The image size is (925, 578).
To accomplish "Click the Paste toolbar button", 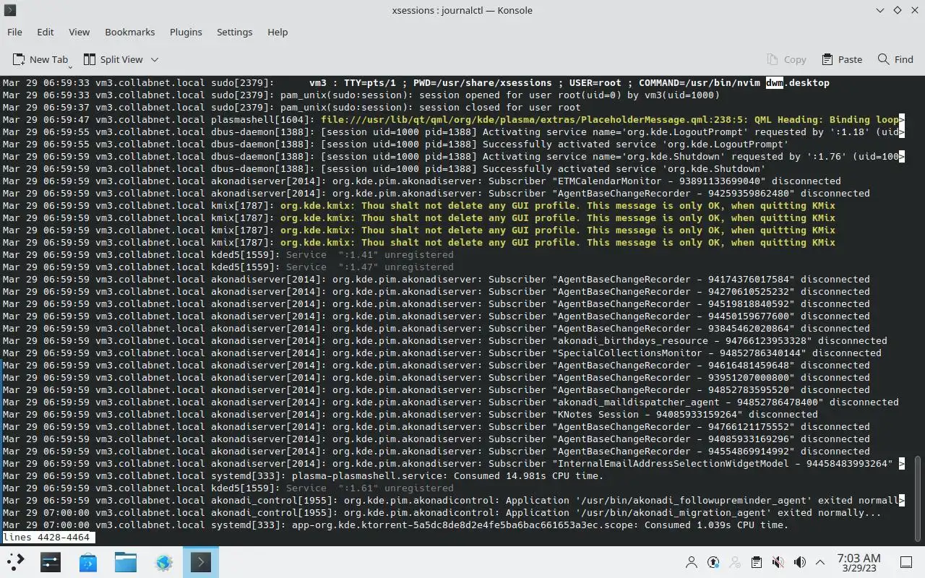I will pyautogui.click(x=842, y=59).
